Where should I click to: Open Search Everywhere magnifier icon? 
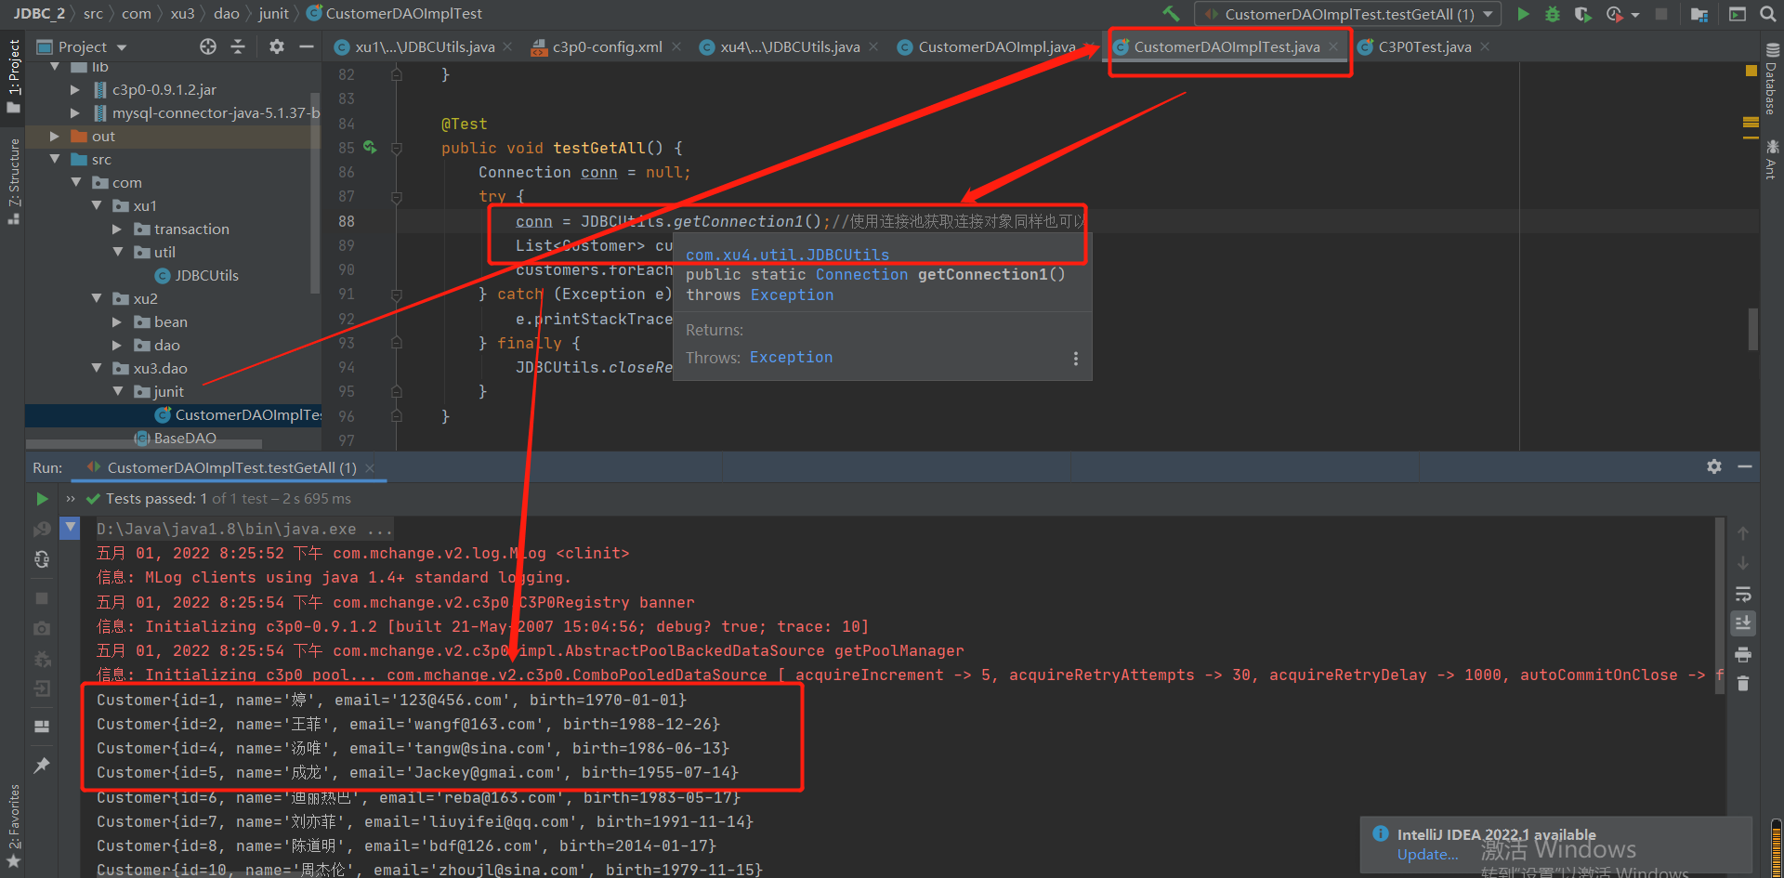1767,14
